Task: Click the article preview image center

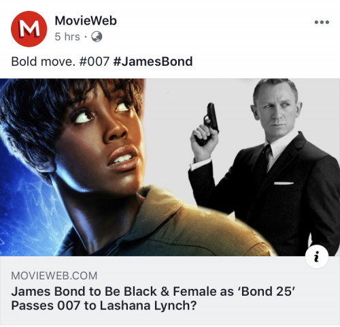Action: click(x=170, y=167)
